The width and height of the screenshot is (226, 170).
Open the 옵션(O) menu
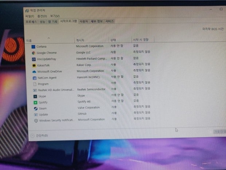click(x=42, y=16)
